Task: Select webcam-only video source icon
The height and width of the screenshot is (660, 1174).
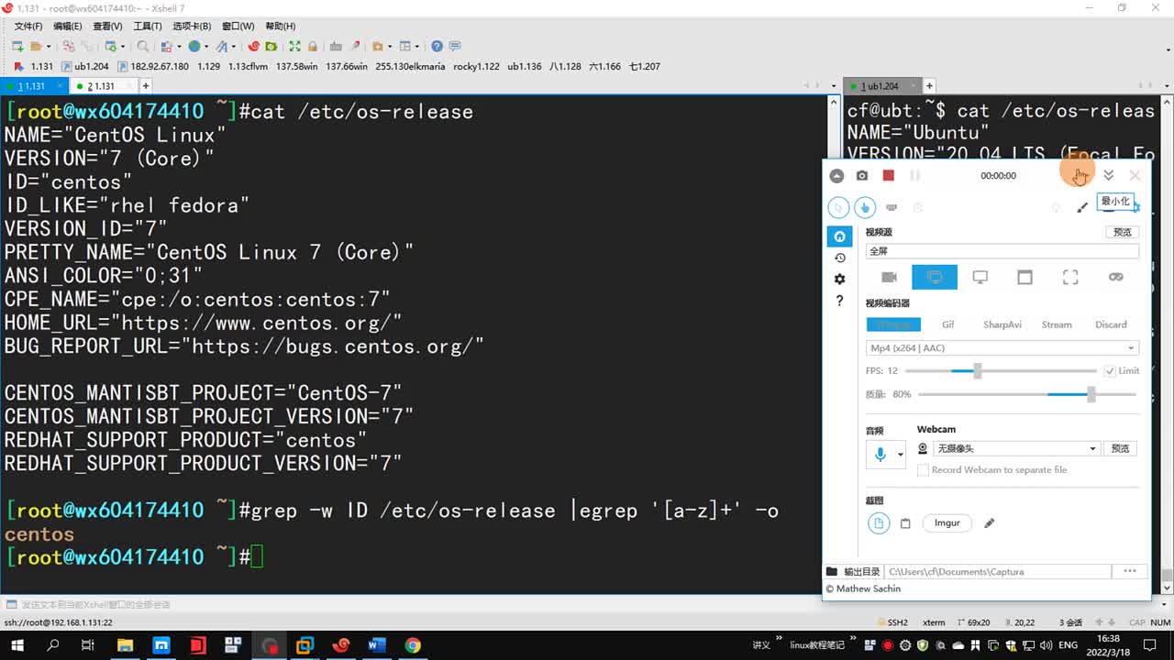Action: (x=889, y=277)
